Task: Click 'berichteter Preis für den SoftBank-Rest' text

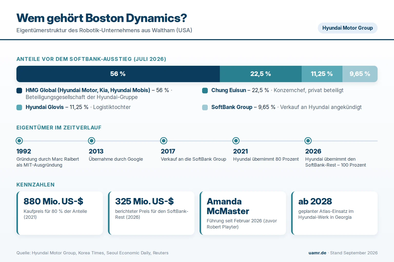Action: pos(152,214)
